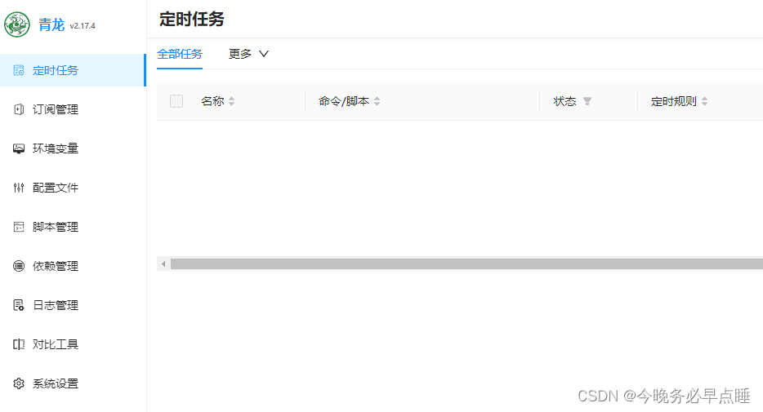Click the 青龙 title link
The image size is (763, 412).
pyautogui.click(x=51, y=24)
